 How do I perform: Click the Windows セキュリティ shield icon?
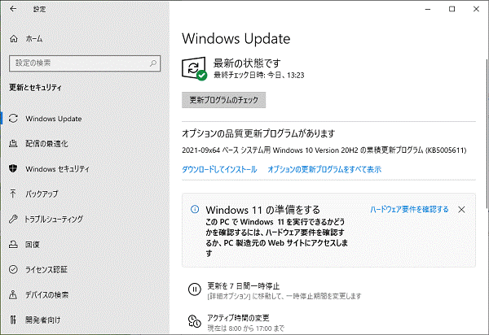[13, 169]
